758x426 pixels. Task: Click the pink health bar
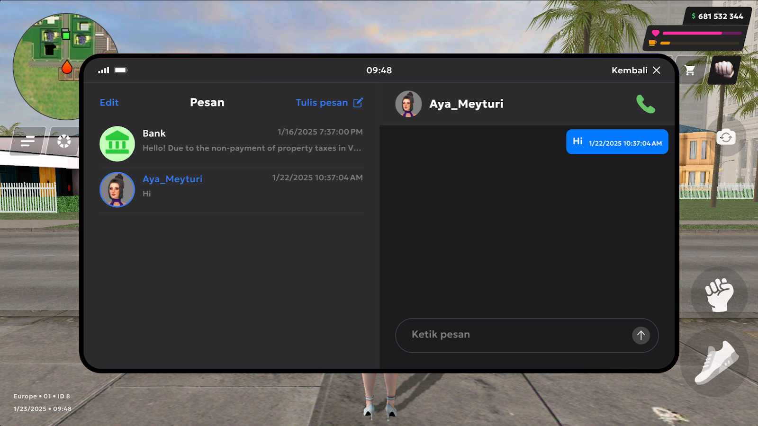[703, 33]
